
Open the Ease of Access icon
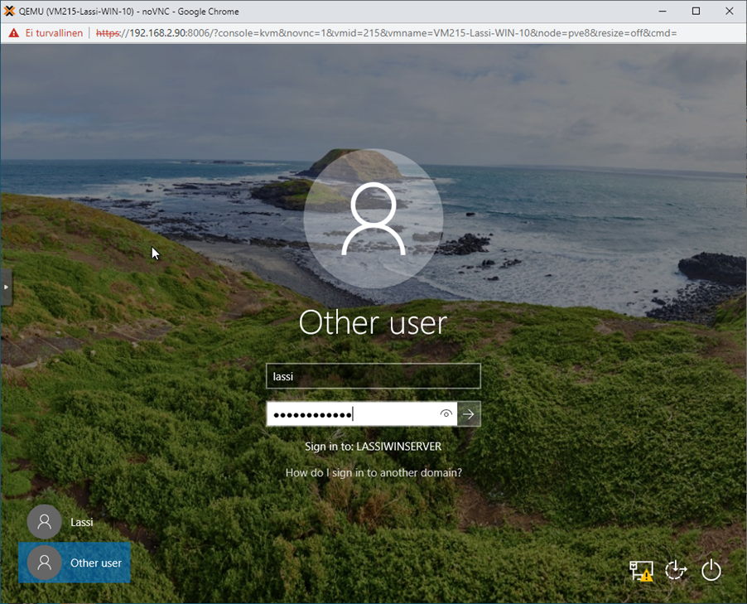676,570
